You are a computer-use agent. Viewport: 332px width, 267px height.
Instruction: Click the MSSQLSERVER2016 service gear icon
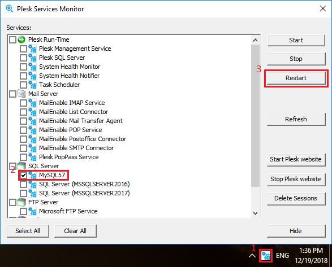point(32,184)
